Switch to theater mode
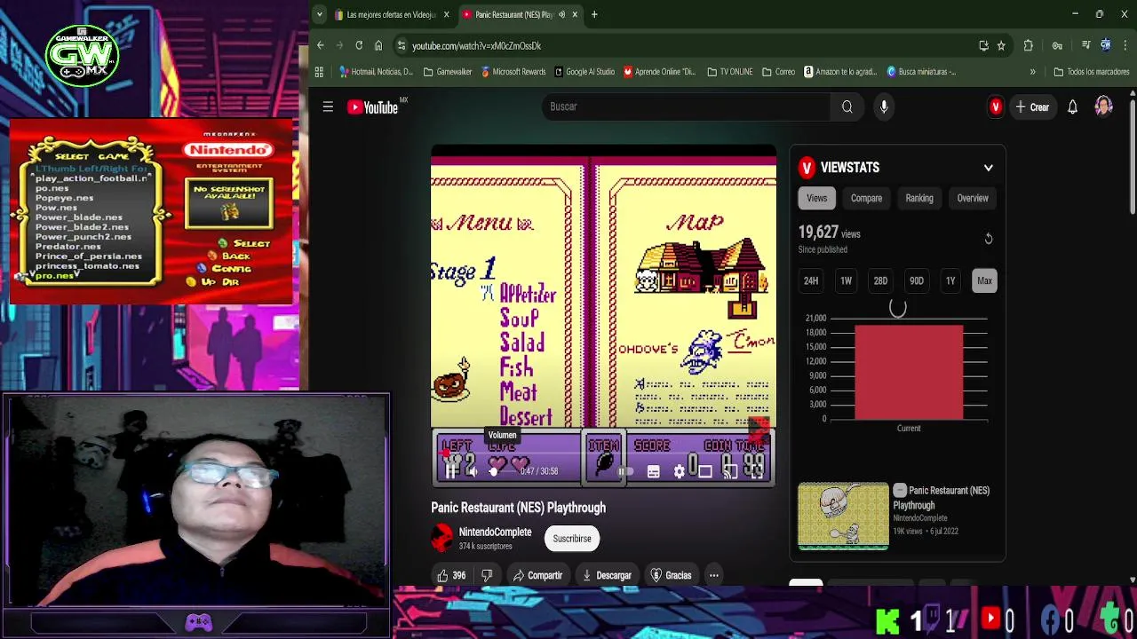The width and height of the screenshot is (1137, 639). (x=704, y=471)
